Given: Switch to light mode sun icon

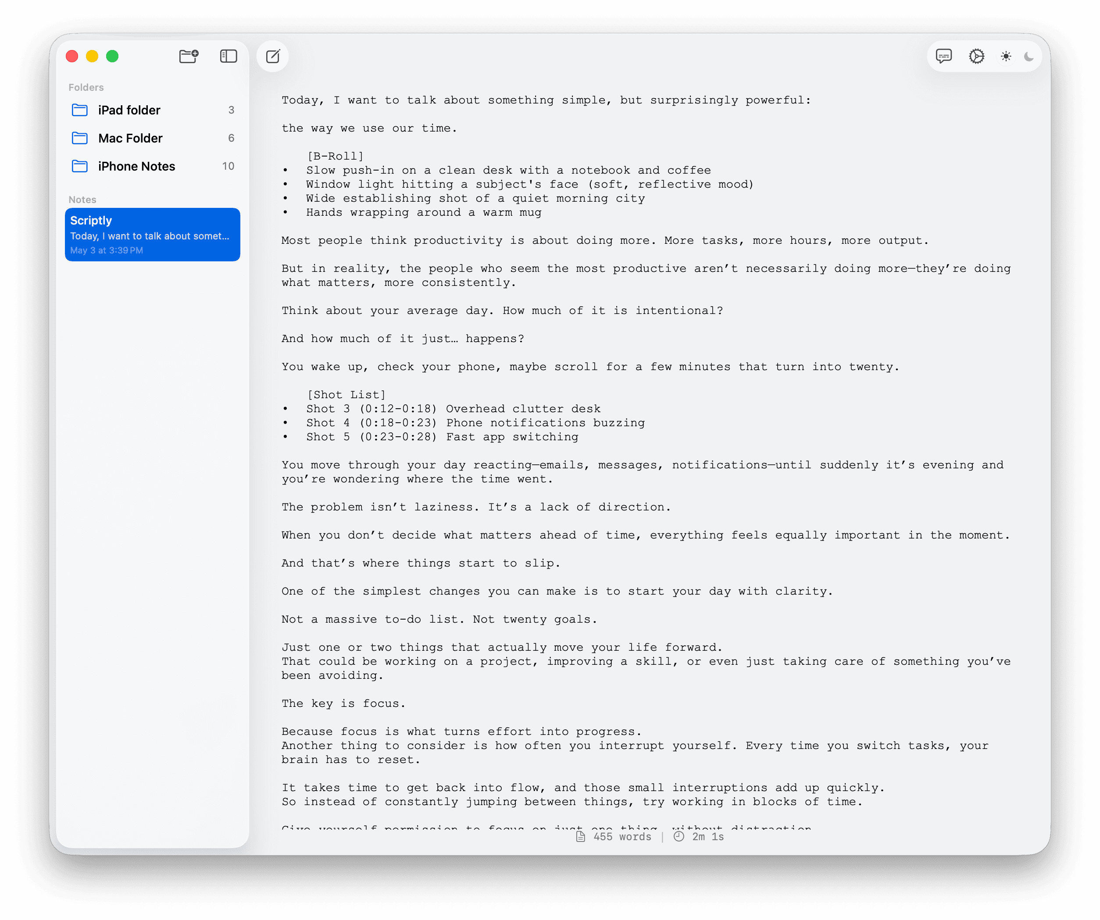Looking at the screenshot, I should pos(1006,56).
